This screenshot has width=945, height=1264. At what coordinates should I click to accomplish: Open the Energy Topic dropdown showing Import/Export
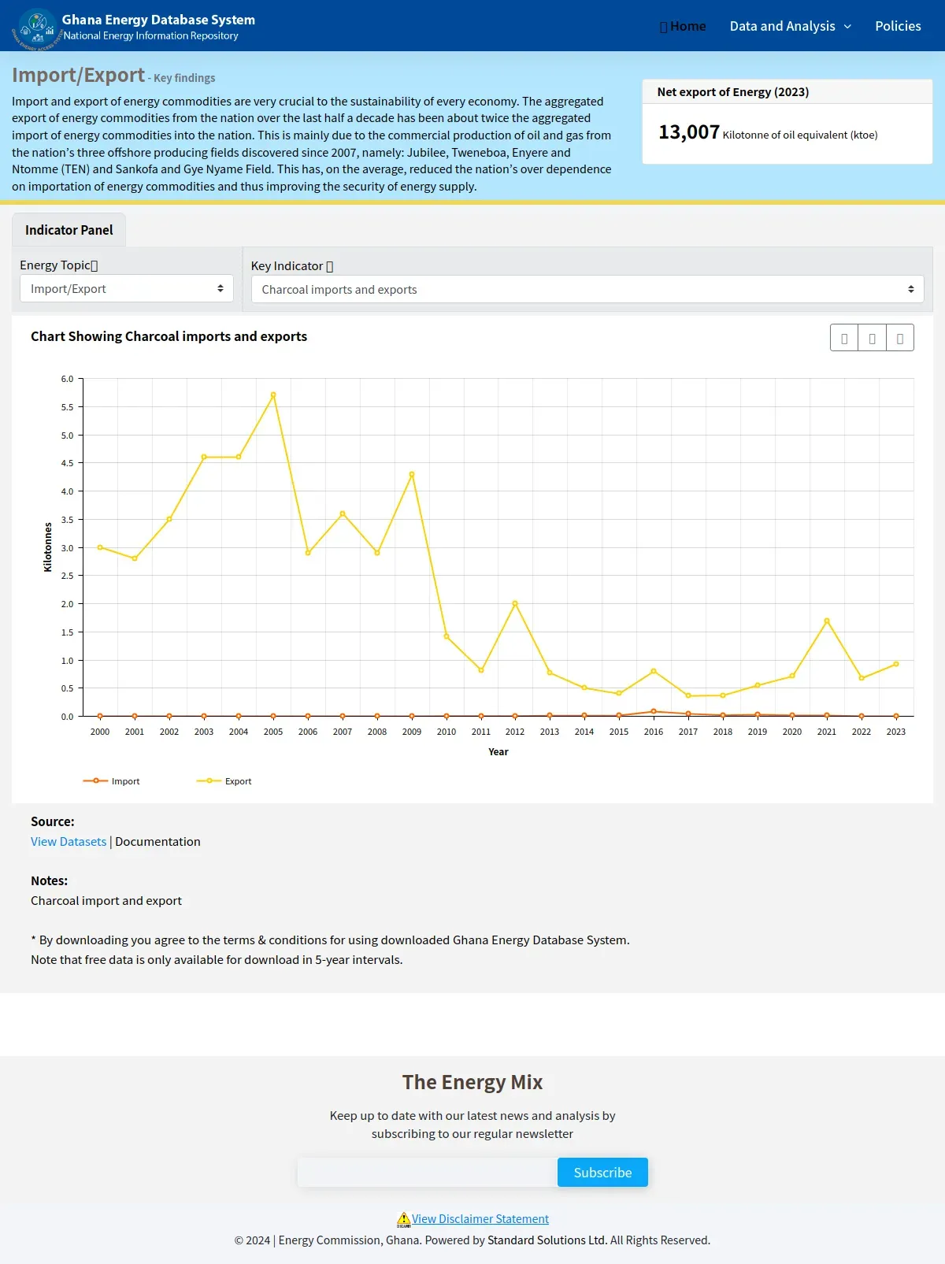pos(127,289)
